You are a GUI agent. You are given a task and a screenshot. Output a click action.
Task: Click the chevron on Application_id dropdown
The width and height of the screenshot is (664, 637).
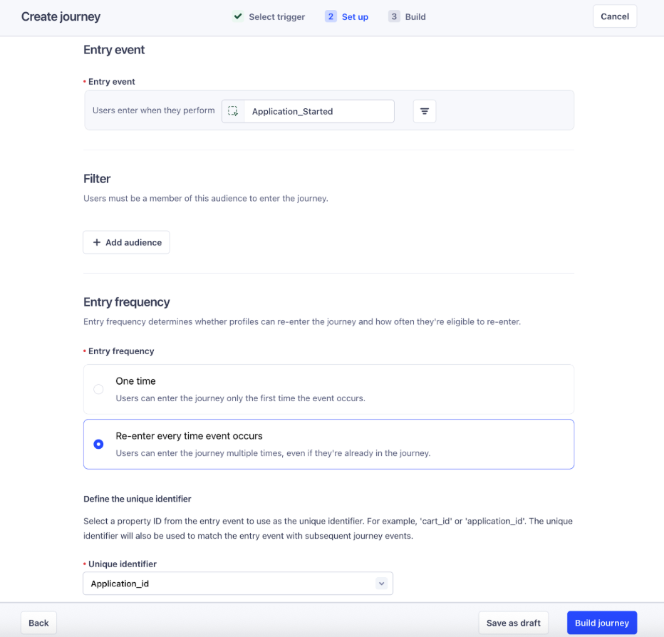pos(381,584)
